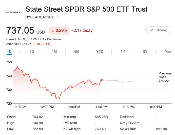Switch to the 5Y chart tab
175x135 pixels.
145,51
